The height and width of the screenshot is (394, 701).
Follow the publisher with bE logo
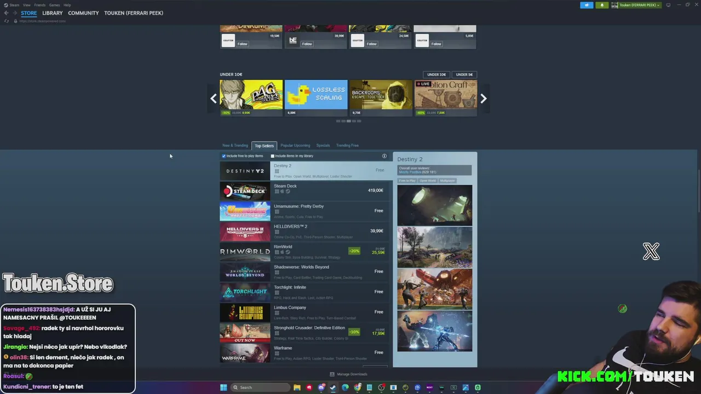(307, 44)
